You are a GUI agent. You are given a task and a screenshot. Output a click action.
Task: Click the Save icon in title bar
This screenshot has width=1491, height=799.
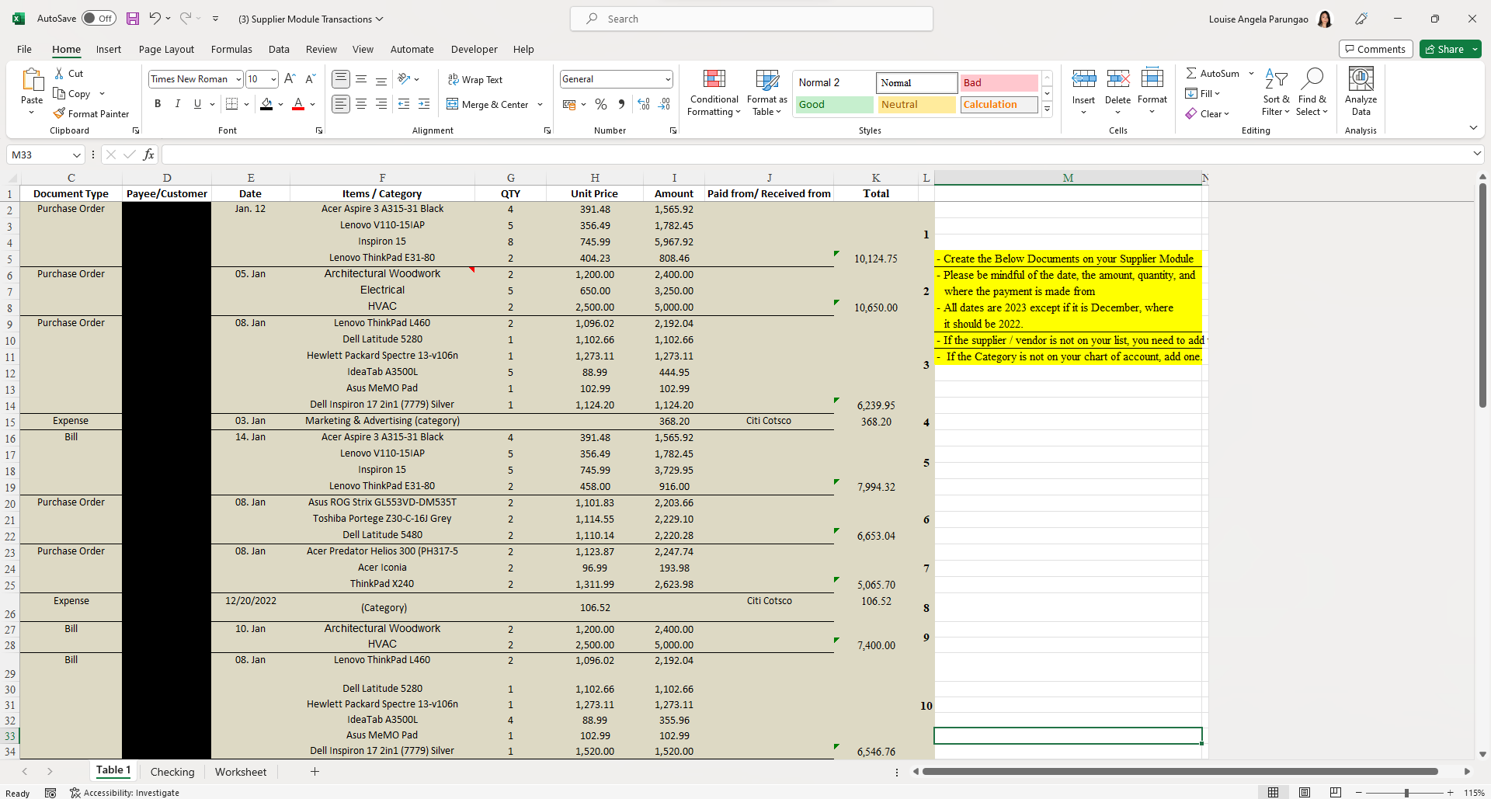(133, 19)
